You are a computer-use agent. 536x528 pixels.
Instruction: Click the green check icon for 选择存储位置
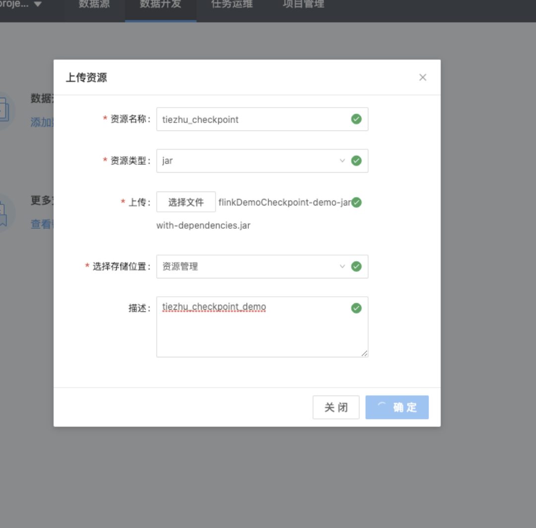pyautogui.click(x=356, y=266)
